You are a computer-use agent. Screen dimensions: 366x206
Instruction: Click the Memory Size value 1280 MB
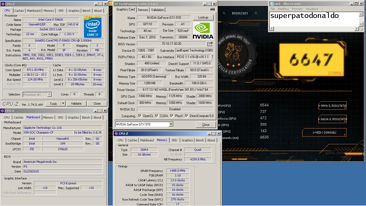point(150,83)
